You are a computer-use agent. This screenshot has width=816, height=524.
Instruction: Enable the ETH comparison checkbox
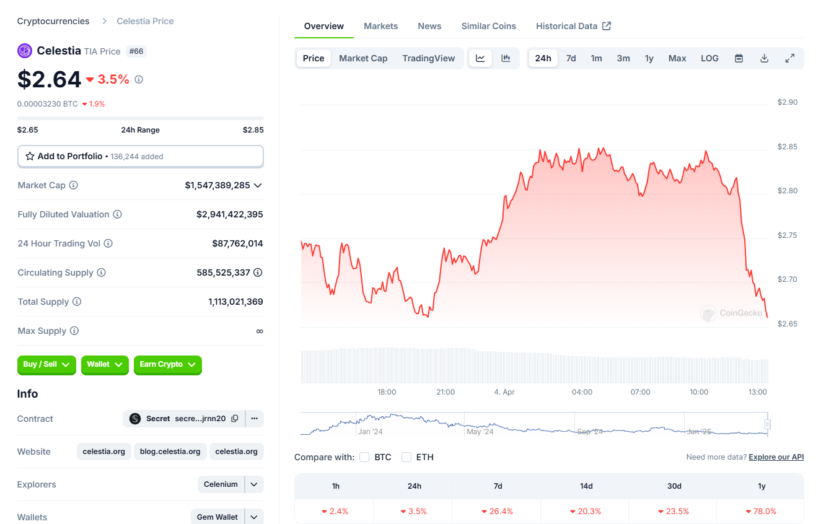pyautogui.click(x=406, y=457)
